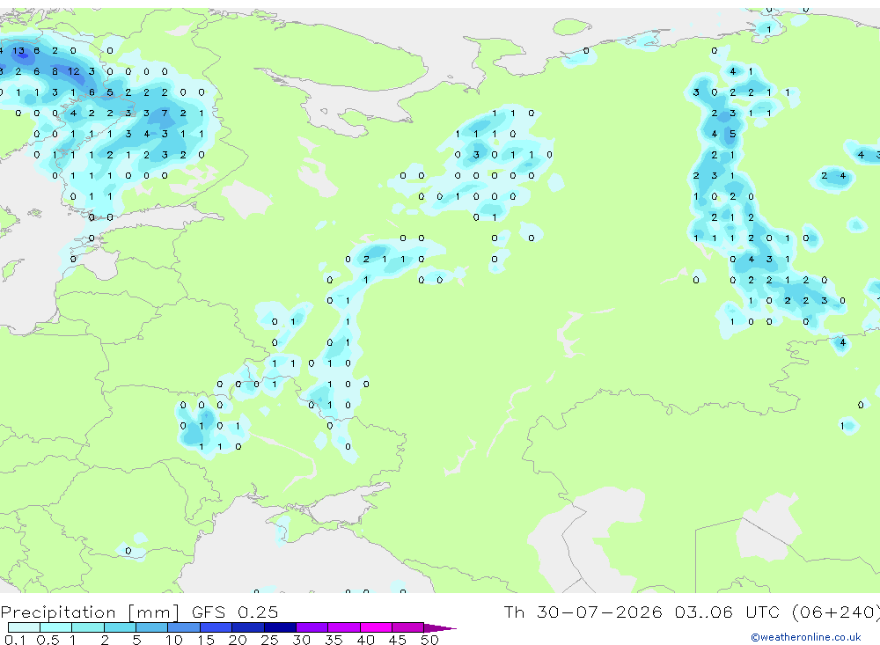The width and height of the screenshot is (880, 645).
Task: Select the forecast date 'Th 30-07-2026 03..06 UTC' text
Action: coord(643,612)
